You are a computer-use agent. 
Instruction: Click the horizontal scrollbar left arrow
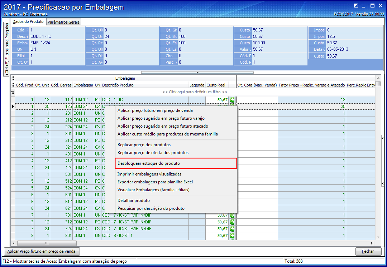click(x=14, y=243)
